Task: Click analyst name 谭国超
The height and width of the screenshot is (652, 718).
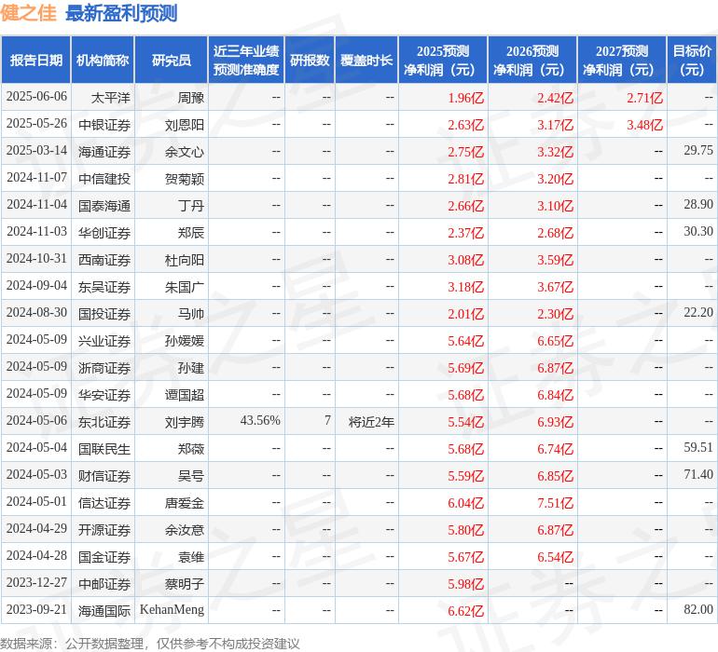Action: tap(185, 394)
